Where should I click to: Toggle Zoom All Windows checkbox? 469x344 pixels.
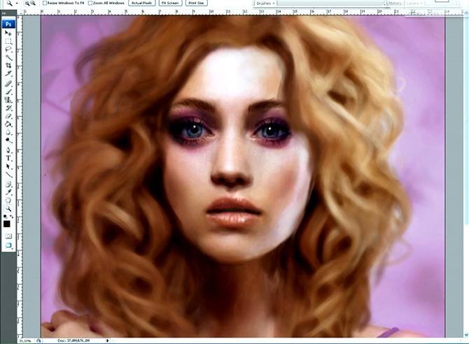pyautogui.click(x=90, y=3)
